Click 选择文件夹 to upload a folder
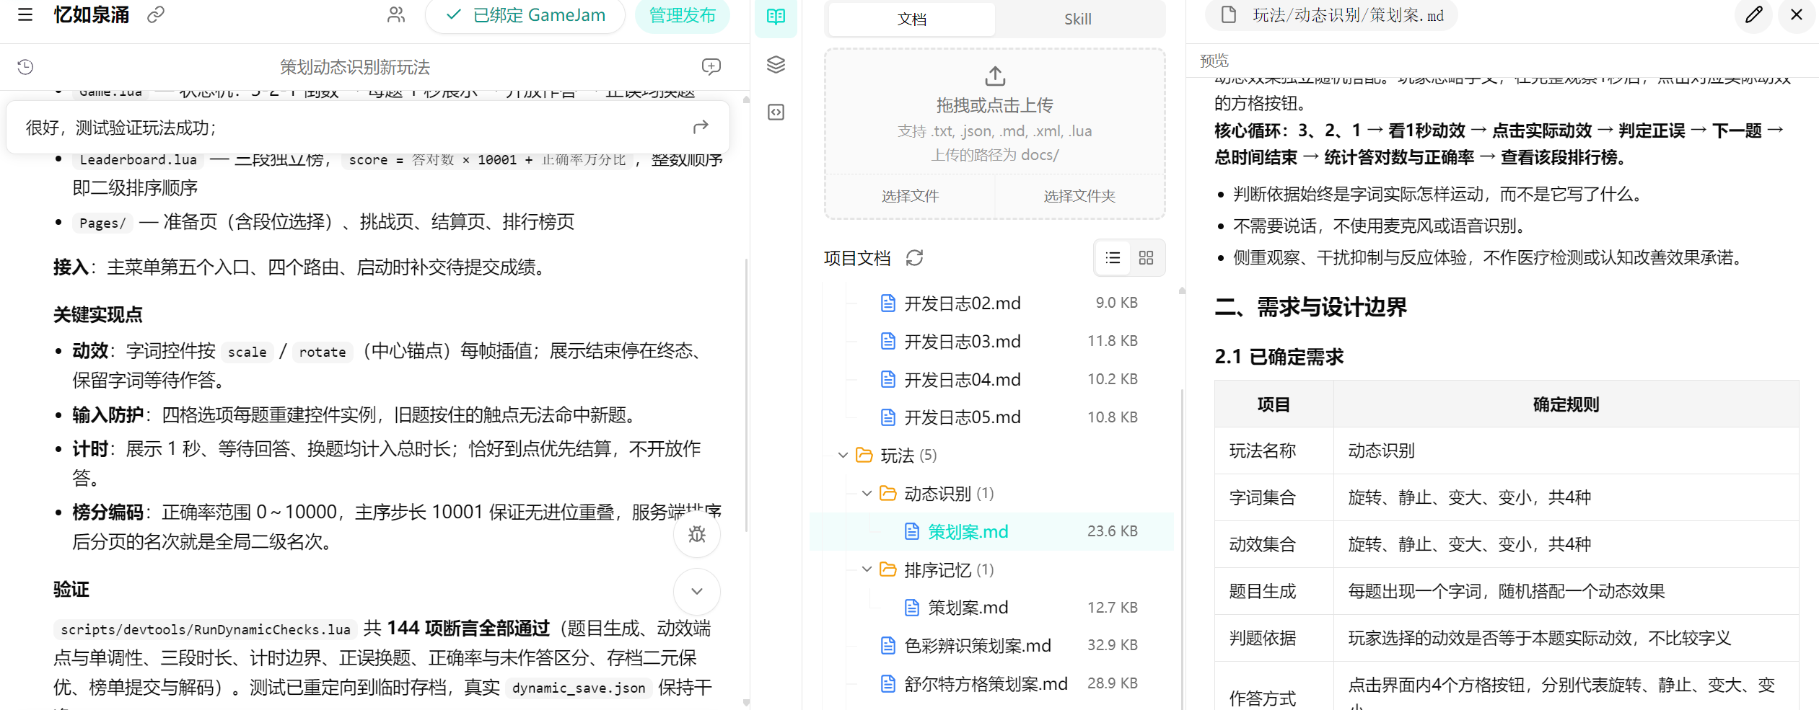The width and height of the screenshot is (1819, 710). [x=1079, y=196]
